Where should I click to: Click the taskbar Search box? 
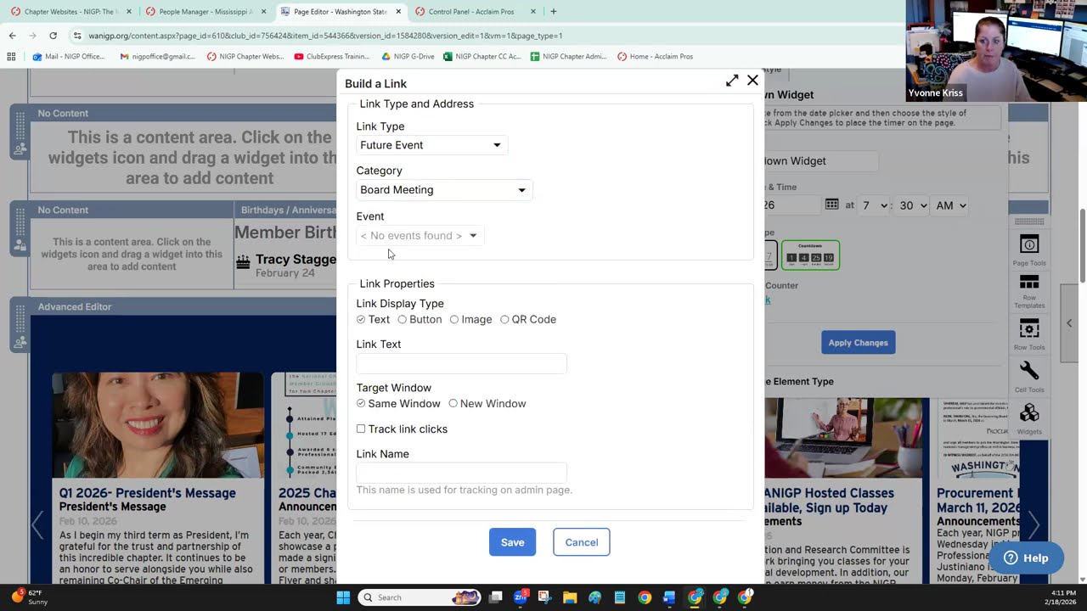tap(420, 597)
